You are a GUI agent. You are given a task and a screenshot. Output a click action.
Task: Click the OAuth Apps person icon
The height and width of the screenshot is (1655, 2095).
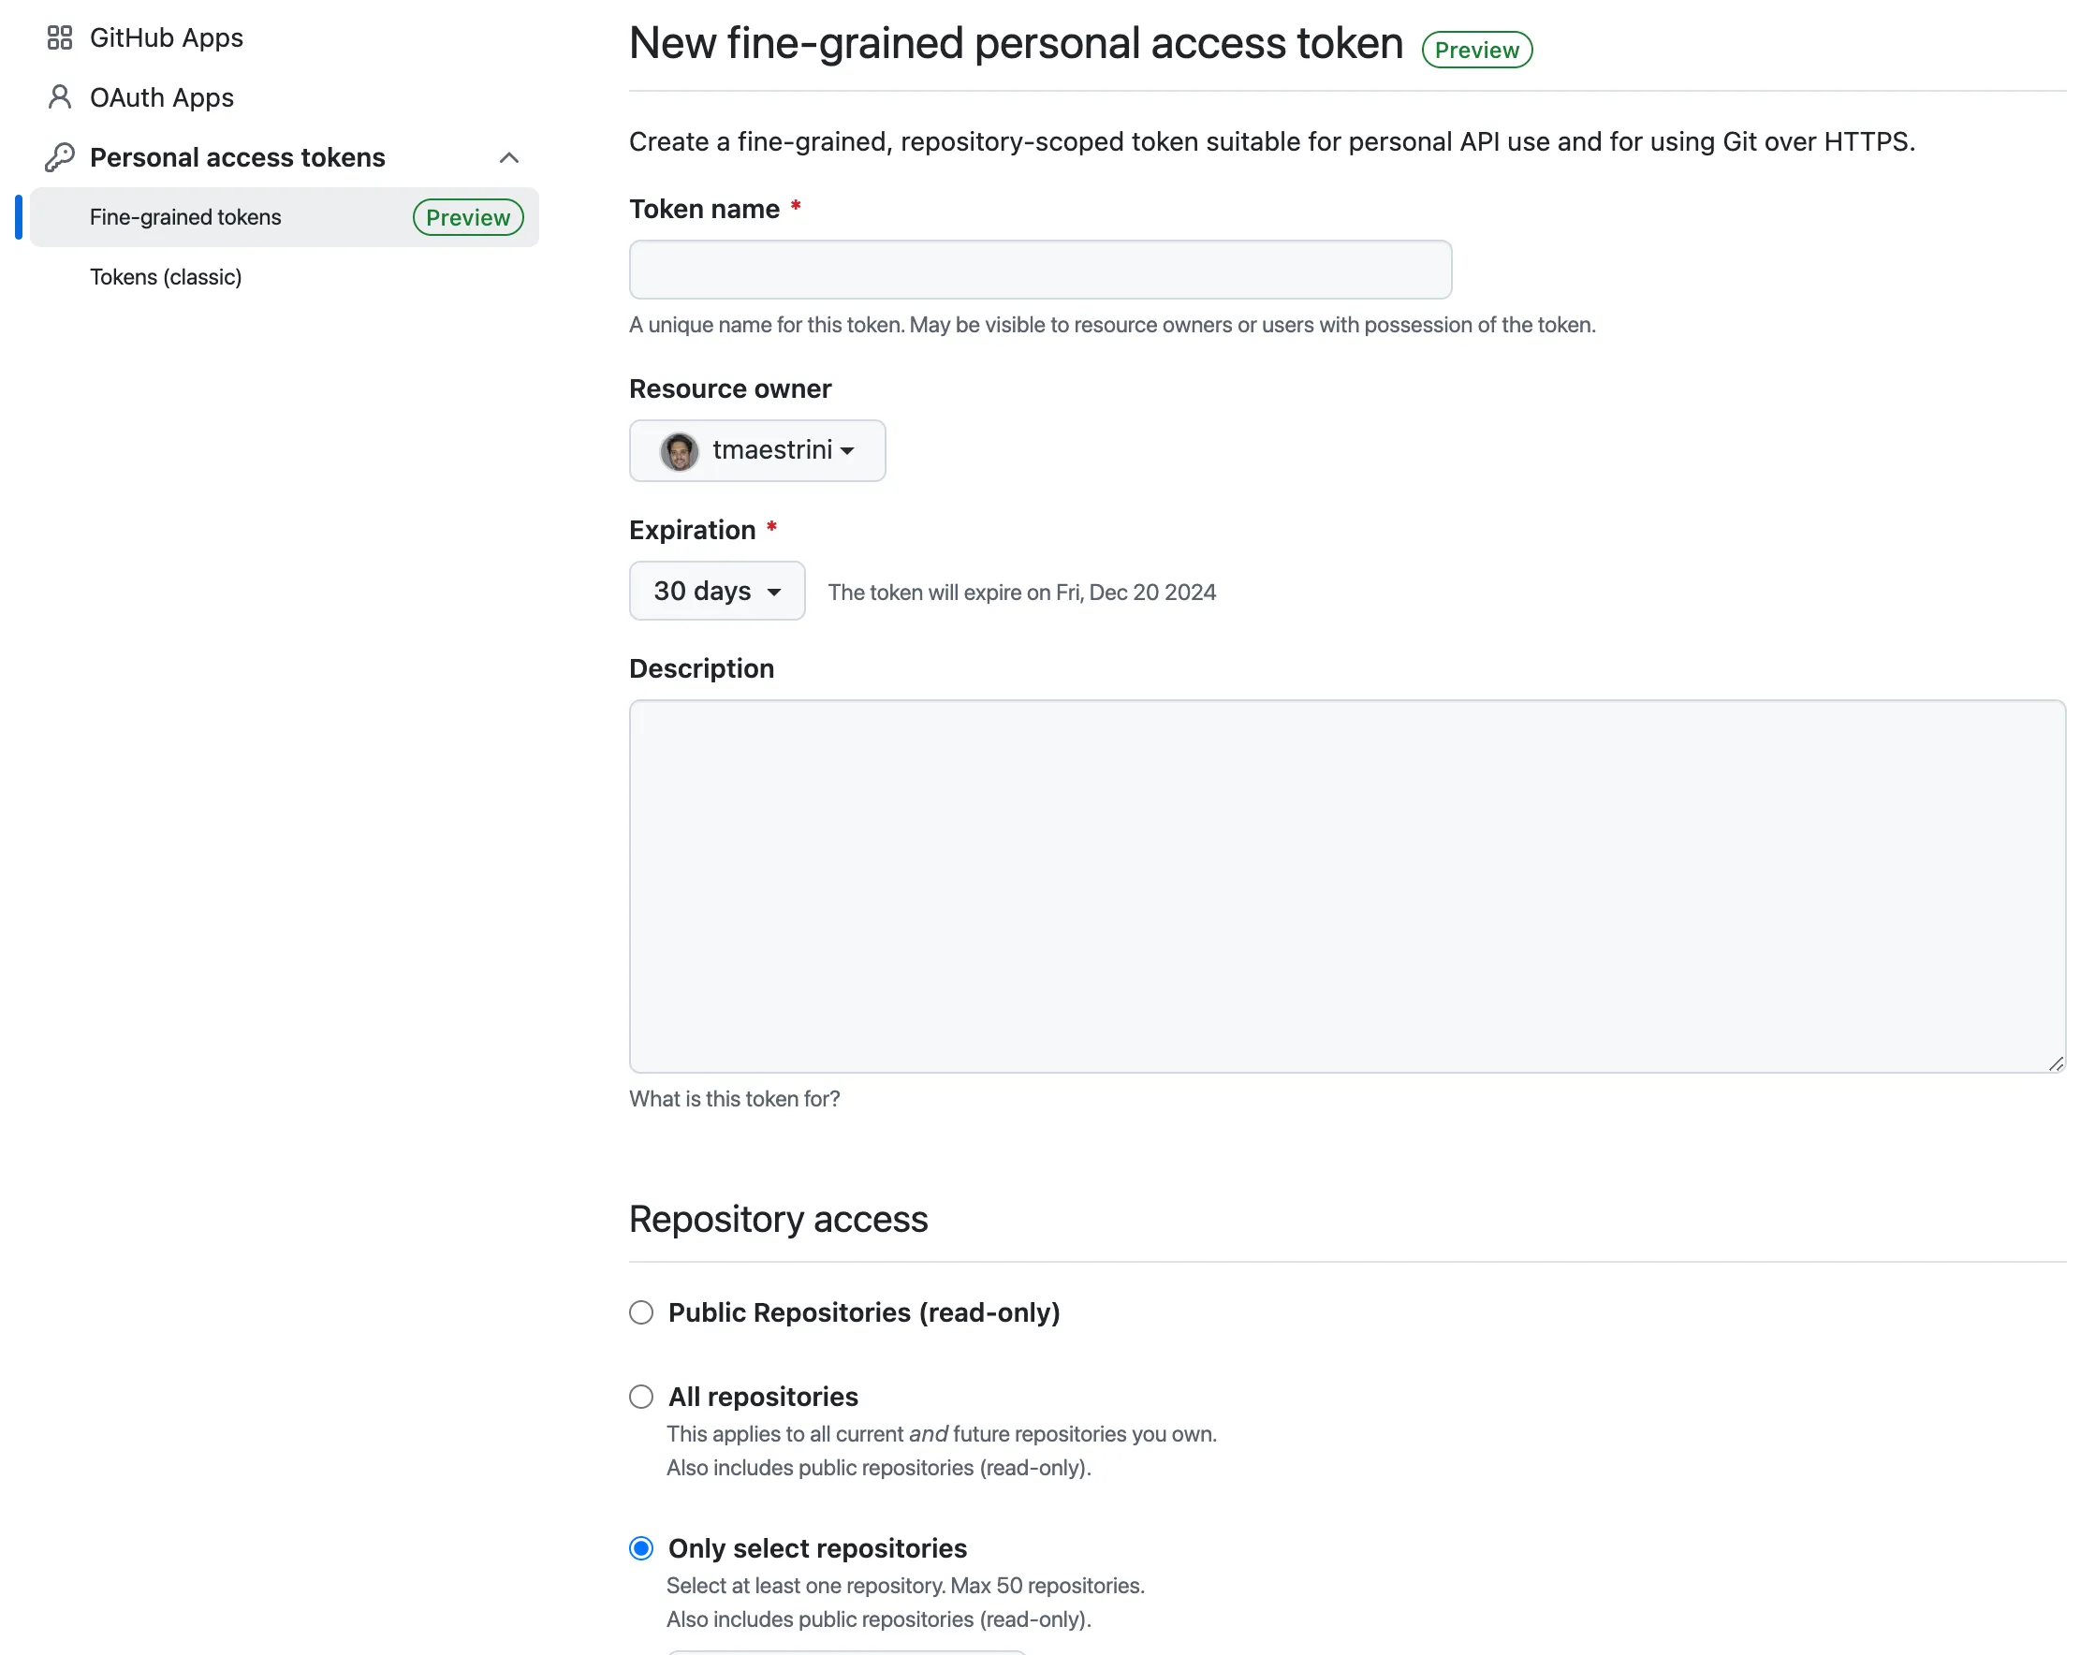60,97
